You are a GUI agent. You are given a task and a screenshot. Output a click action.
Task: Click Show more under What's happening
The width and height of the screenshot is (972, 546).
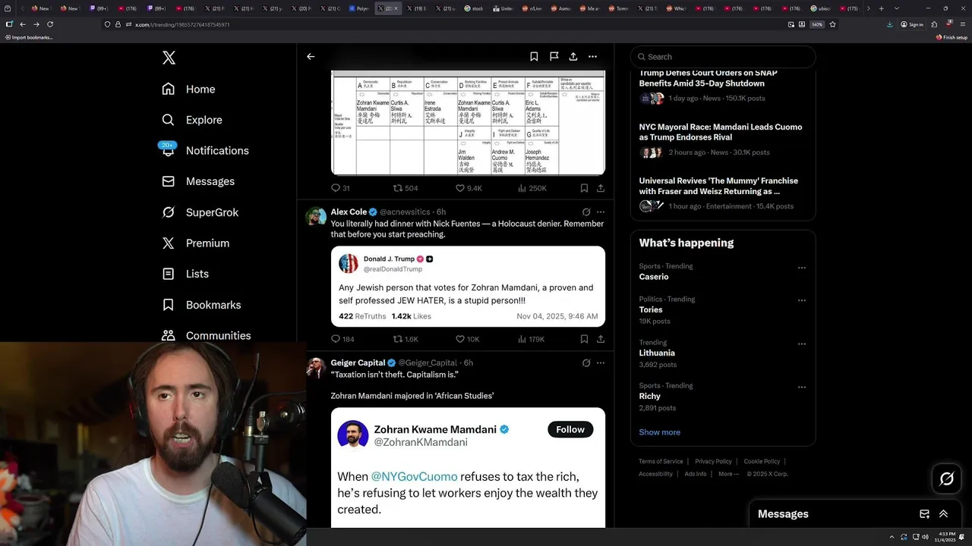click(659, 432)
